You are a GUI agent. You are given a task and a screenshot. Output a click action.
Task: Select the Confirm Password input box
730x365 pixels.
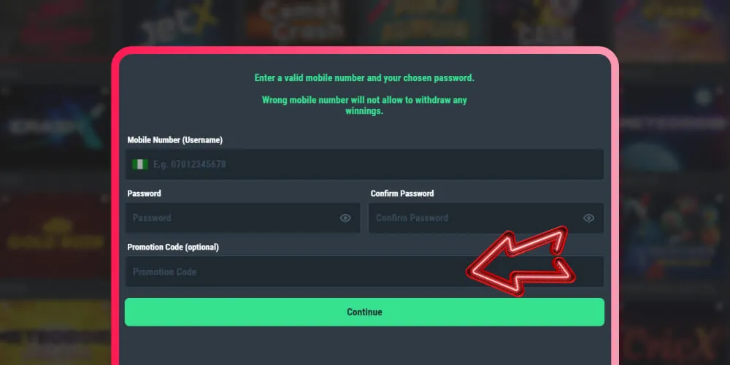coord(474,218)
